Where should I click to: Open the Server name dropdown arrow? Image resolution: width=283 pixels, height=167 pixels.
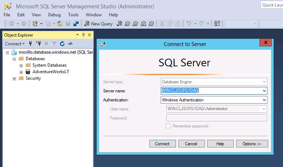pos(264,91)
